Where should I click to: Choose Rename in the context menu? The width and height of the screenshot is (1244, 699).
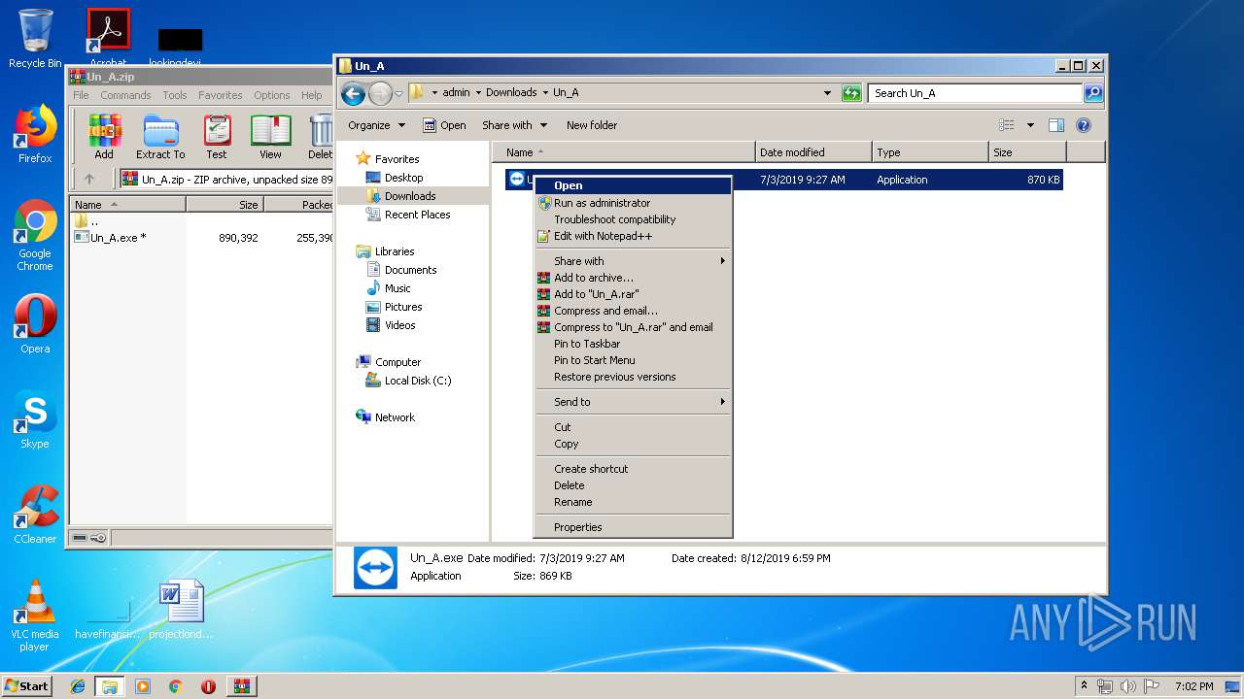point(633,502)
